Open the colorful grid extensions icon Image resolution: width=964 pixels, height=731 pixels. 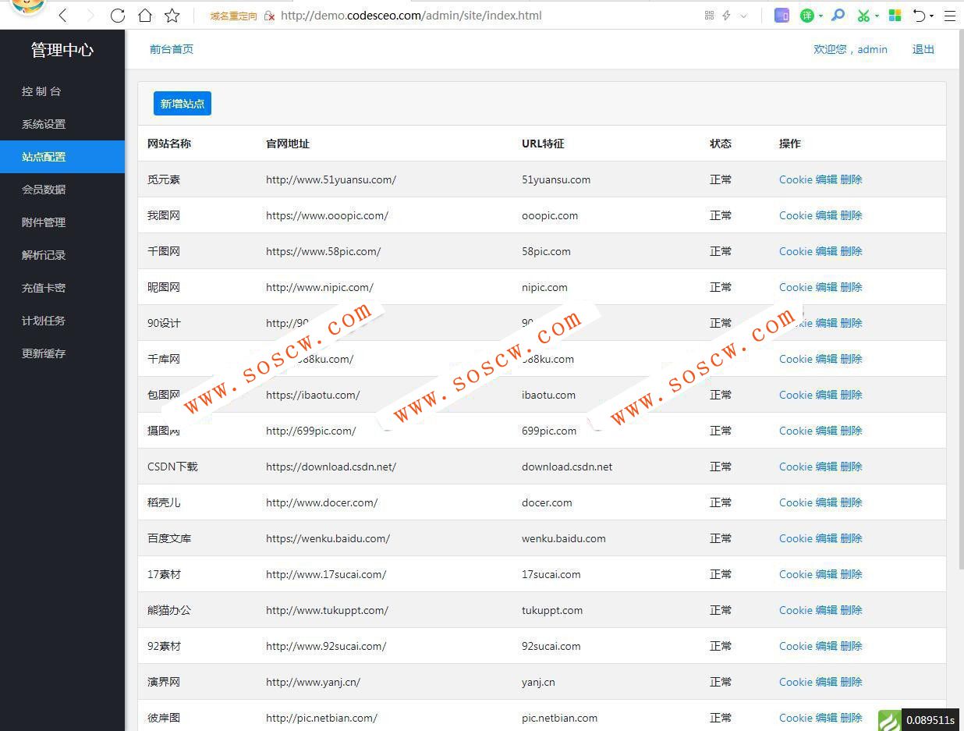895,16
